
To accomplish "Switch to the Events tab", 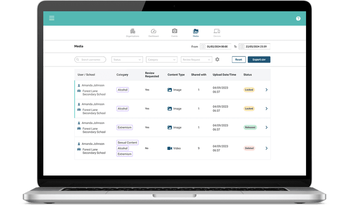I will click(174, 33).
